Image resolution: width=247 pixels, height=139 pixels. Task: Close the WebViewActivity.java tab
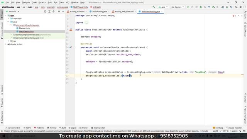point(162,12)
